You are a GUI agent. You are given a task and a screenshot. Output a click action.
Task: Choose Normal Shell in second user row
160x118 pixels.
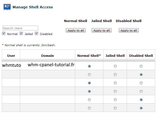89,75
